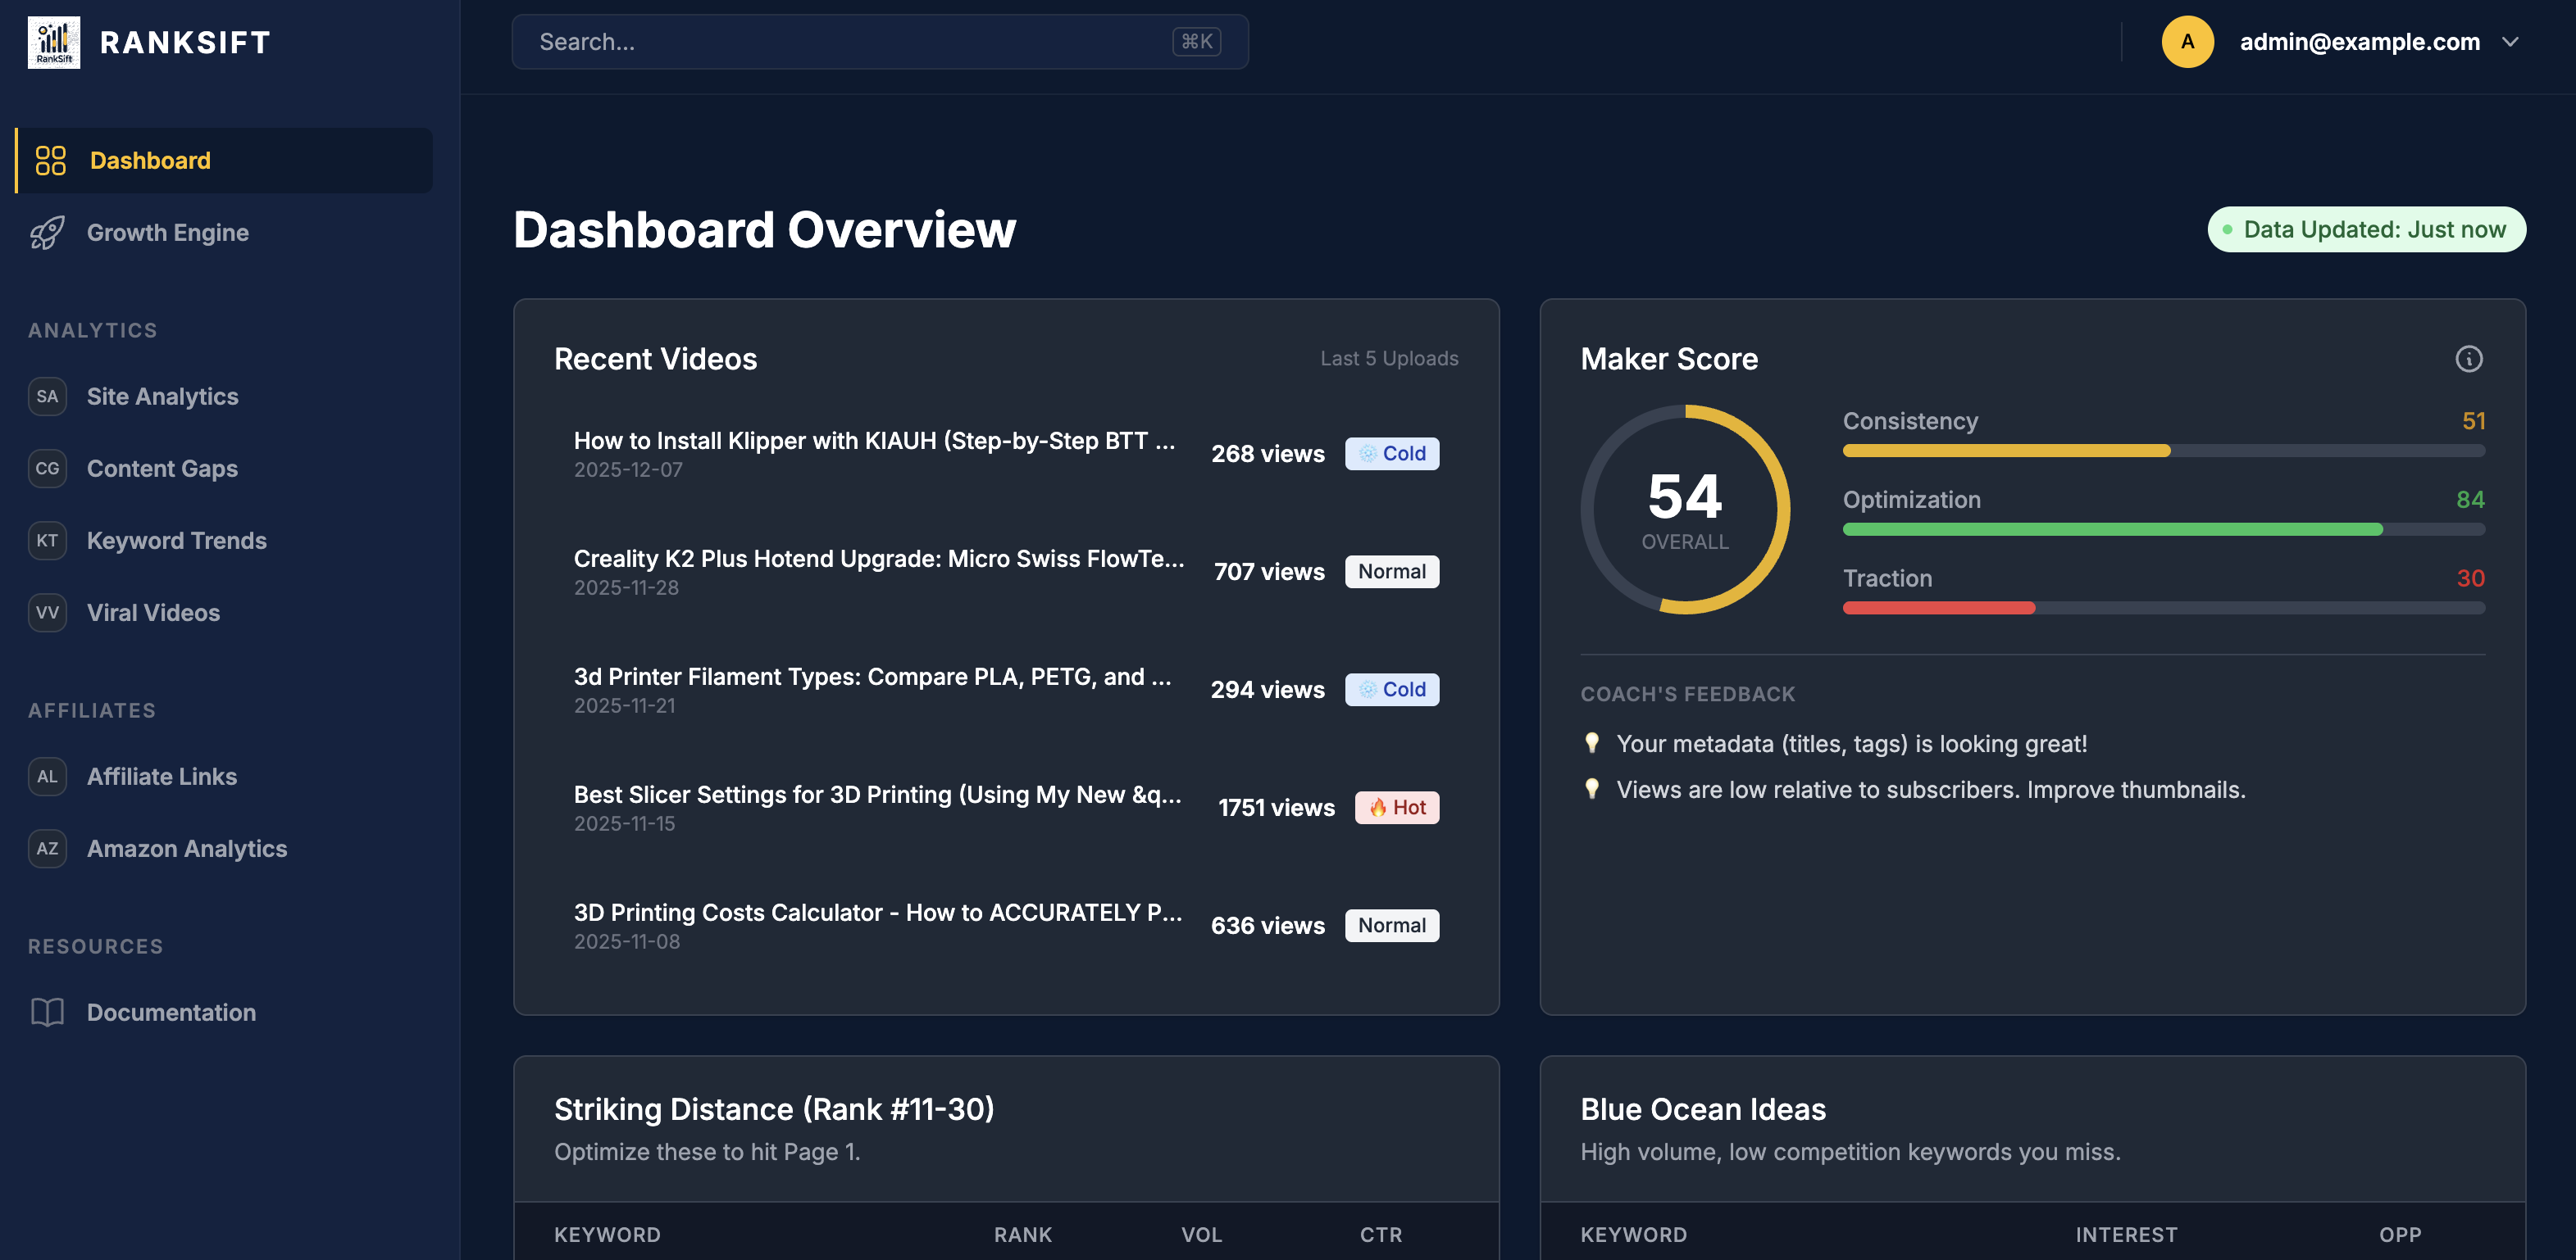Image resolution: width=2576 pixels, height=1260 pixels.
Task: Click the Hot badge on slicer video
Action: coord(1396,807)
